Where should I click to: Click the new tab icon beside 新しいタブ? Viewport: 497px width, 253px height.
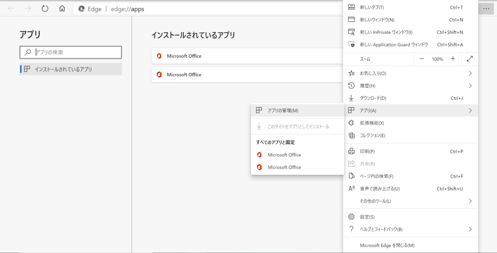point(351,7)
